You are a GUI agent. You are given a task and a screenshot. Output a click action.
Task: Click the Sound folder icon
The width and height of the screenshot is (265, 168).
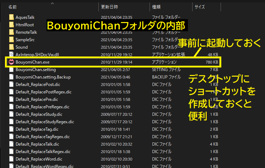point(11,47)
